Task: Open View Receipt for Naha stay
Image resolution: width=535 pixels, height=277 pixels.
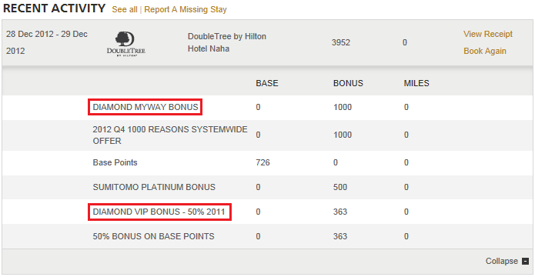Action: pyautogui.click(x=488, y=34)
